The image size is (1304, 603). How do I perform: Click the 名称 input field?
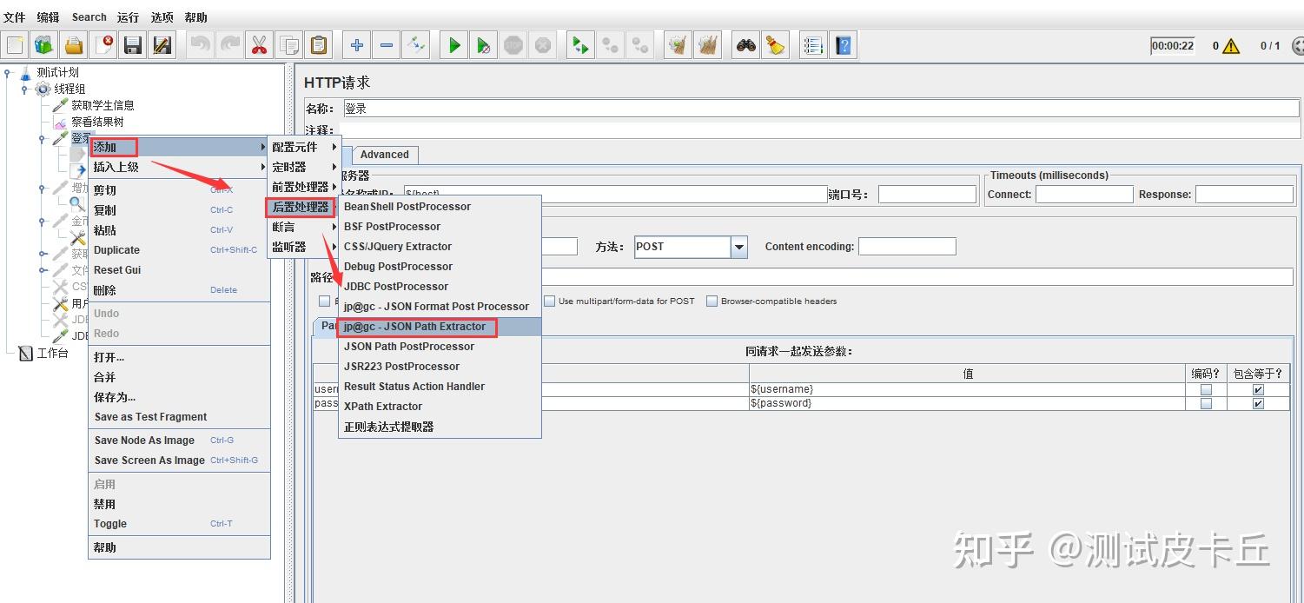tap(820, 109)
